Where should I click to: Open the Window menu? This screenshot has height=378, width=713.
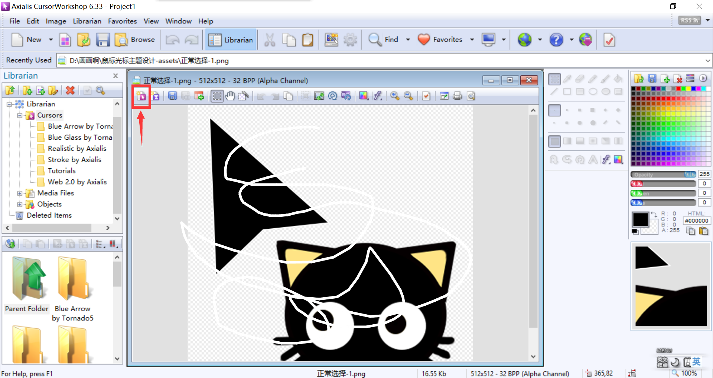point(178,21)
